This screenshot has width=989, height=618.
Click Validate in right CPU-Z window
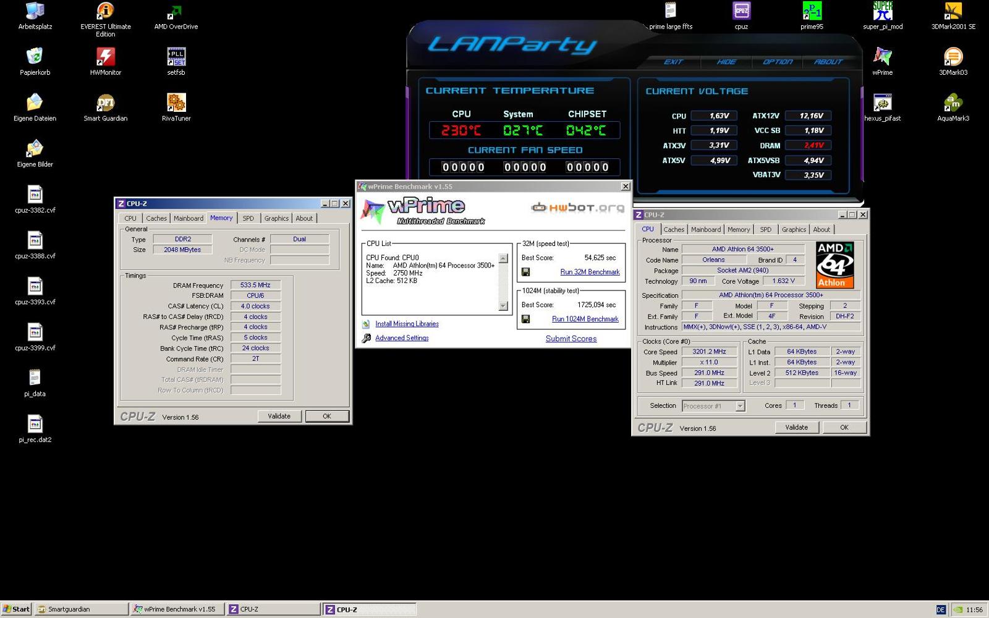[796, 427]
